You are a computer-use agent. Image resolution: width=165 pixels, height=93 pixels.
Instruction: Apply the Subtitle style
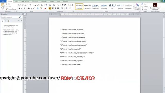point(120,6)
